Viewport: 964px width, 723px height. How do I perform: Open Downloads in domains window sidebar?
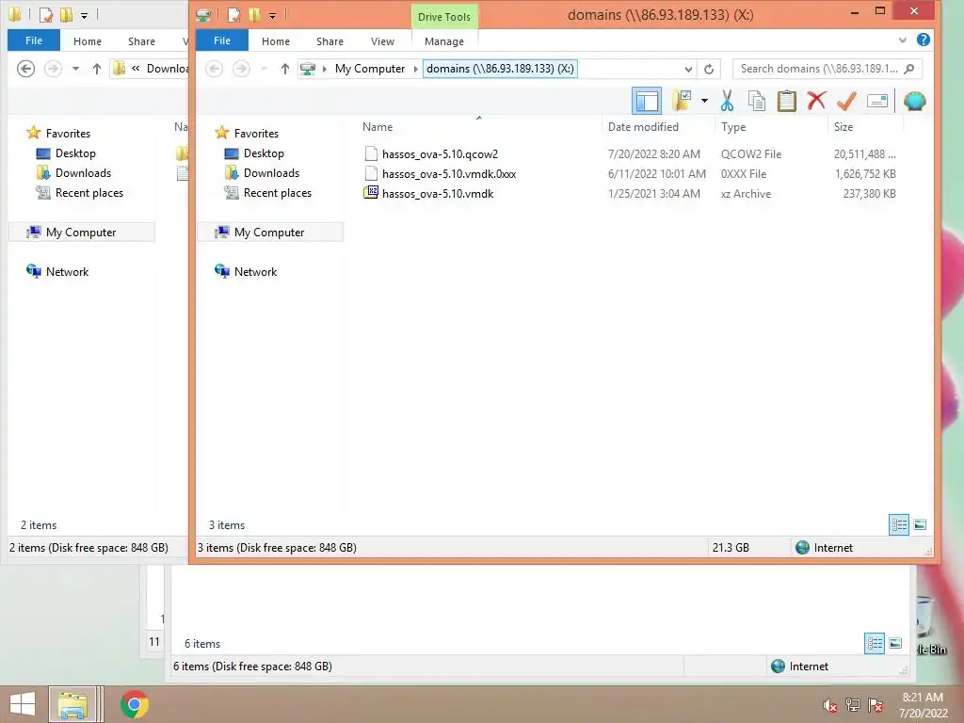click(x=271, y=173)
